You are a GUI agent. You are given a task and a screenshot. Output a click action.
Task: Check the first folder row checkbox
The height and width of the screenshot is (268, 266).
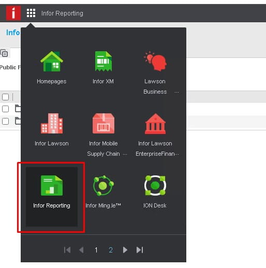pyautogui.click(x=5, y=109)
